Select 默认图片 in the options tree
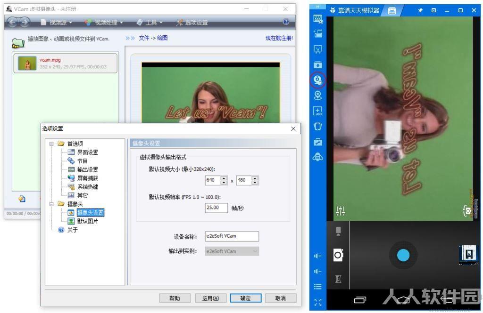The height and width of the screenshot is (313, 483). coord(87,221)
